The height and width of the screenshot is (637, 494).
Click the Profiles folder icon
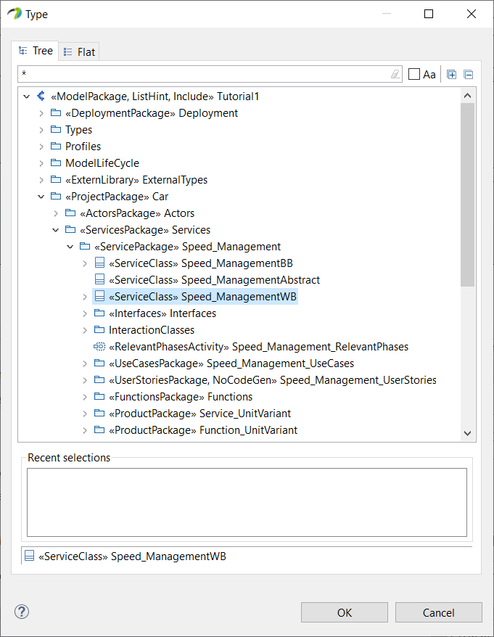(x=56, y=146)
